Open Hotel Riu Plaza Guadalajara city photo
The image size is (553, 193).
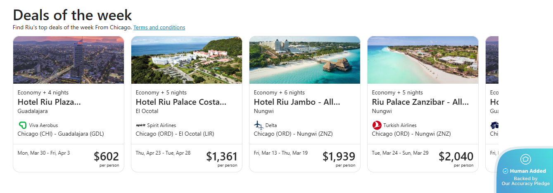[x=69, y=60]
